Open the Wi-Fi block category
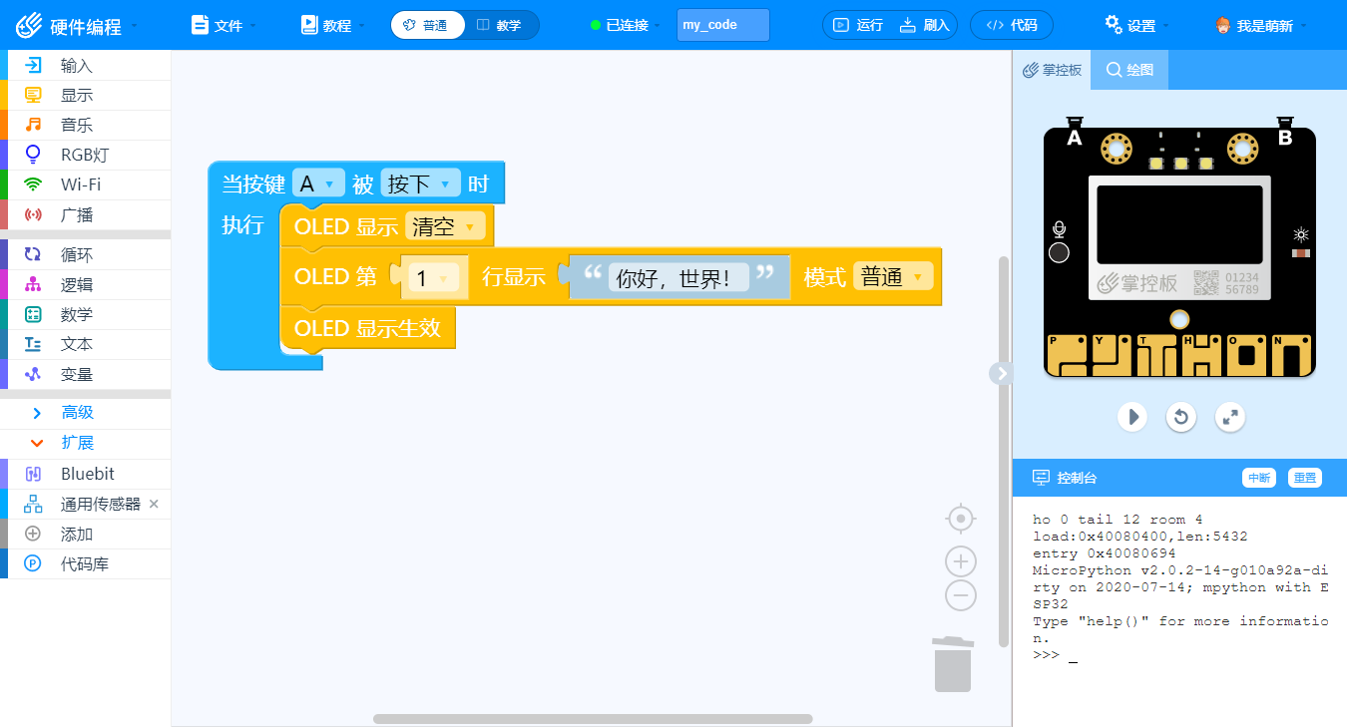The width and height of the screenshot is (1347, 727). pos(85,185)
